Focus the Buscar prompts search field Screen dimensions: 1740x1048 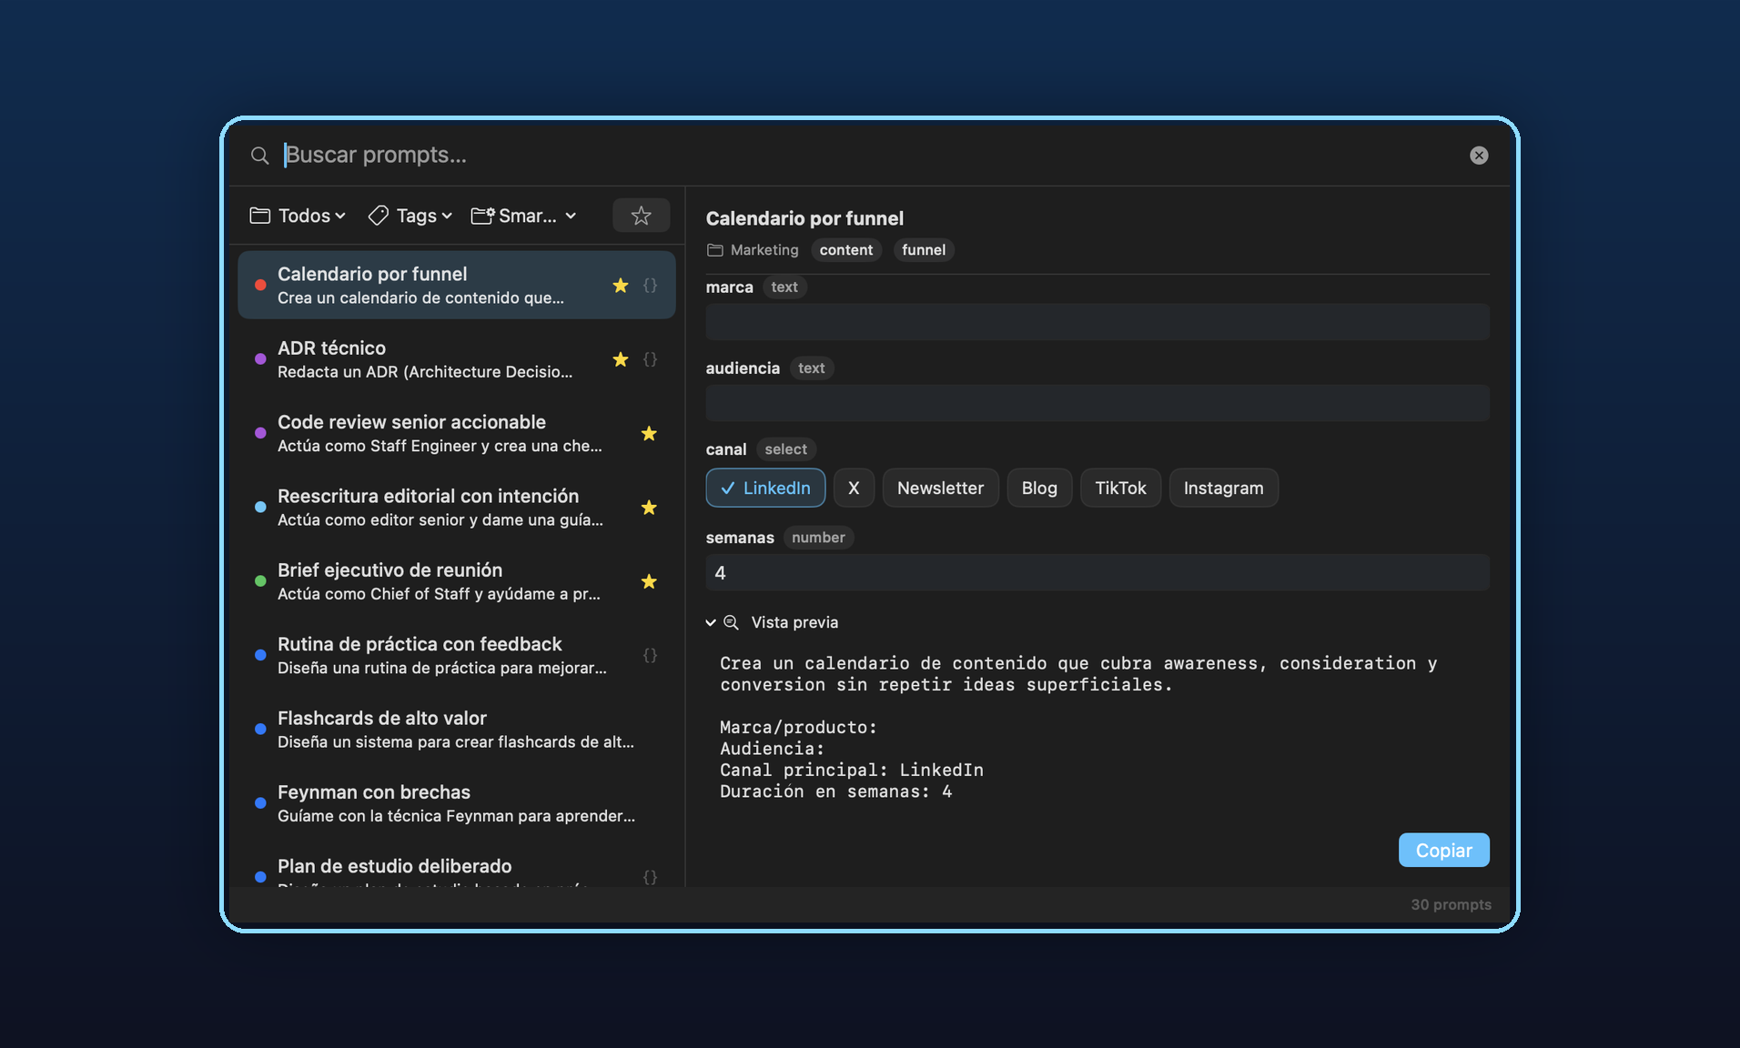(x=869, y=155)
